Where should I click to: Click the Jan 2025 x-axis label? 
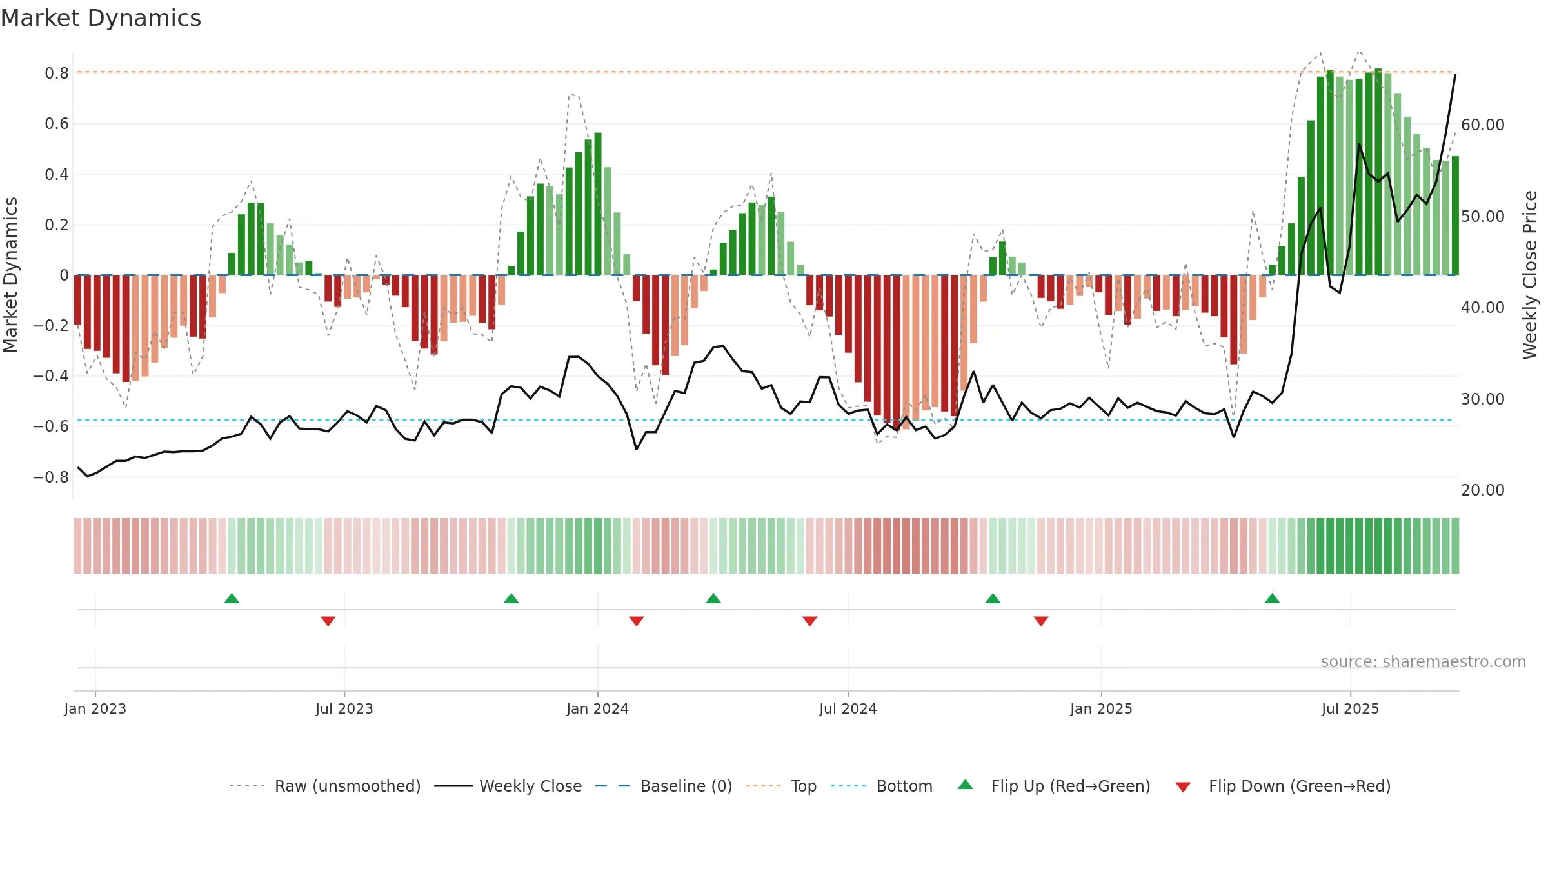(x=1102, y=708)
